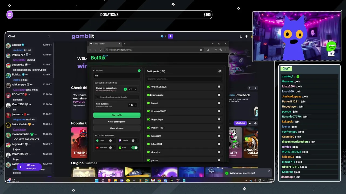Viewport: 346px width, 194px height.
Task: Open Case Battle link from Pitkis6767
Action: pyautogui.click(x=19, y=60)
